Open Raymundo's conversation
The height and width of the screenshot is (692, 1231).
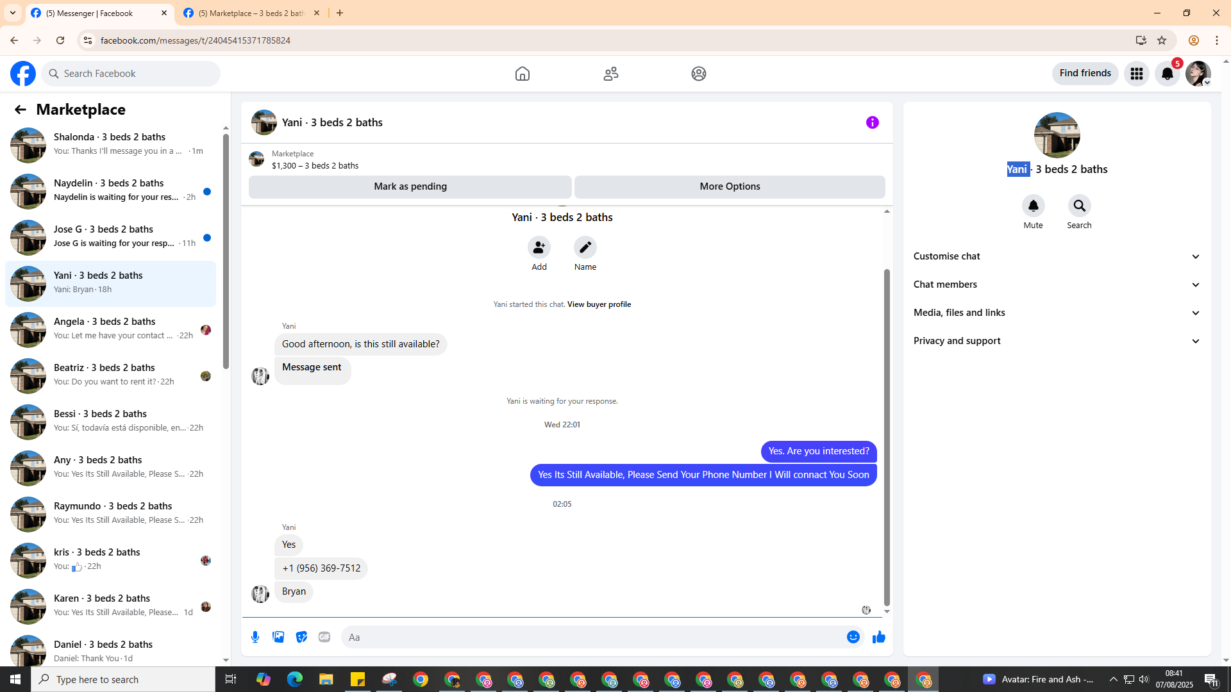(111, 514)
